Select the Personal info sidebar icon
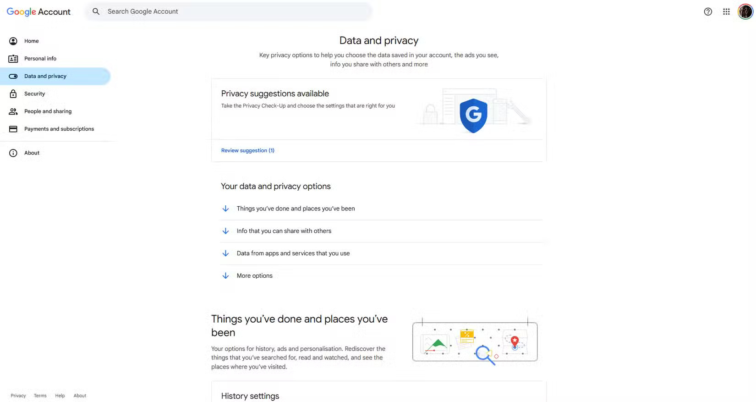756x402 pixels. point(13,58)
